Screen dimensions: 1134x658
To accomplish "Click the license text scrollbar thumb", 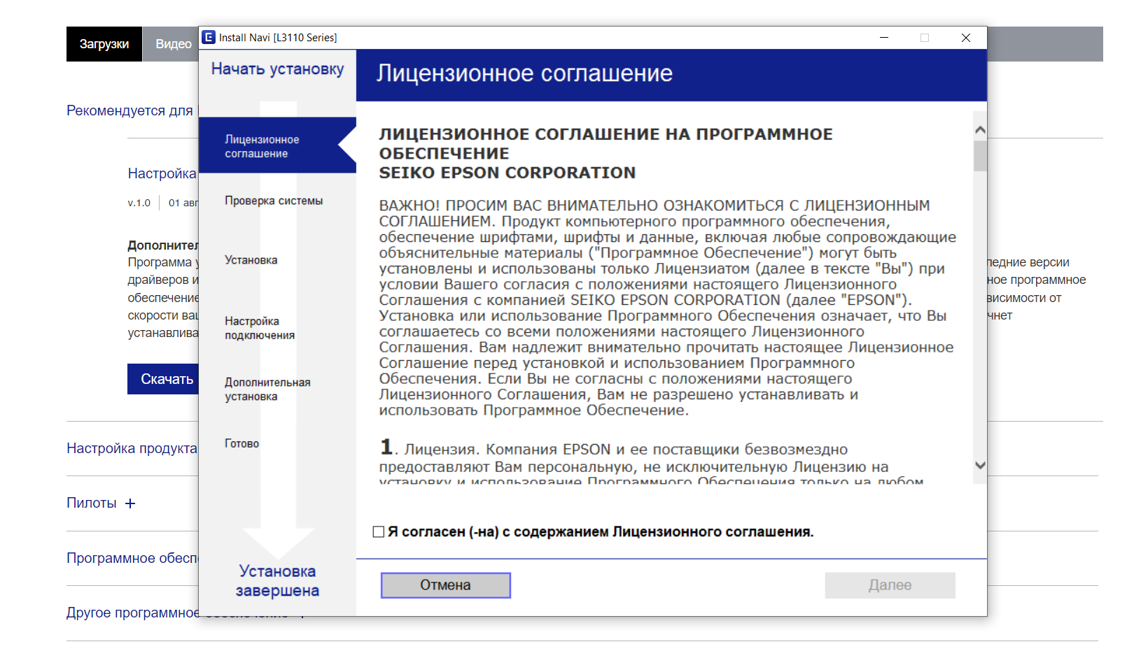I will coord(980,156).
